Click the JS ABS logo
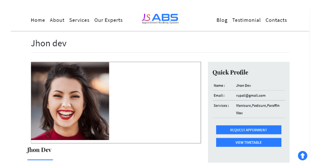Viewport: 321px width, 166px height. tap(160, 19)
